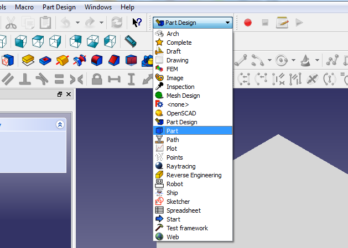
Task: Float the side panel with undock button
Action: click(60, 94)
